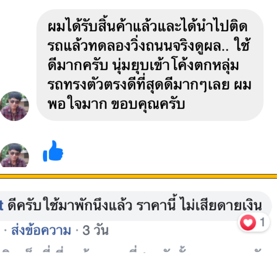Open profile avatar beside the thumbs-up sticker
Screen dimensions: 277x277
[14, 155]
